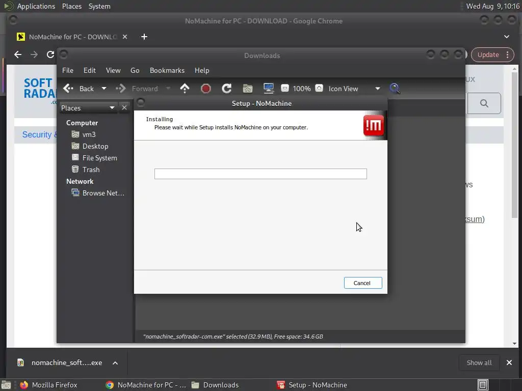522x391 pixels.
Task: Dismiss the Chrome downloads bar
Action: pos(509,362)
